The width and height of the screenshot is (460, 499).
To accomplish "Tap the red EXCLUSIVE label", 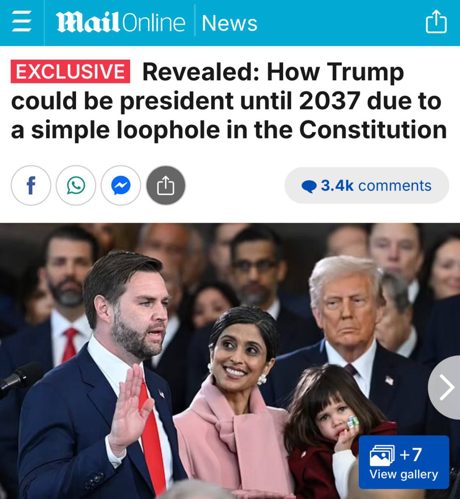I will (70, 71).
